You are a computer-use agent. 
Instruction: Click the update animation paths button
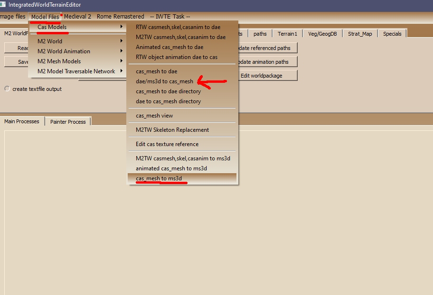click(268, 62)
